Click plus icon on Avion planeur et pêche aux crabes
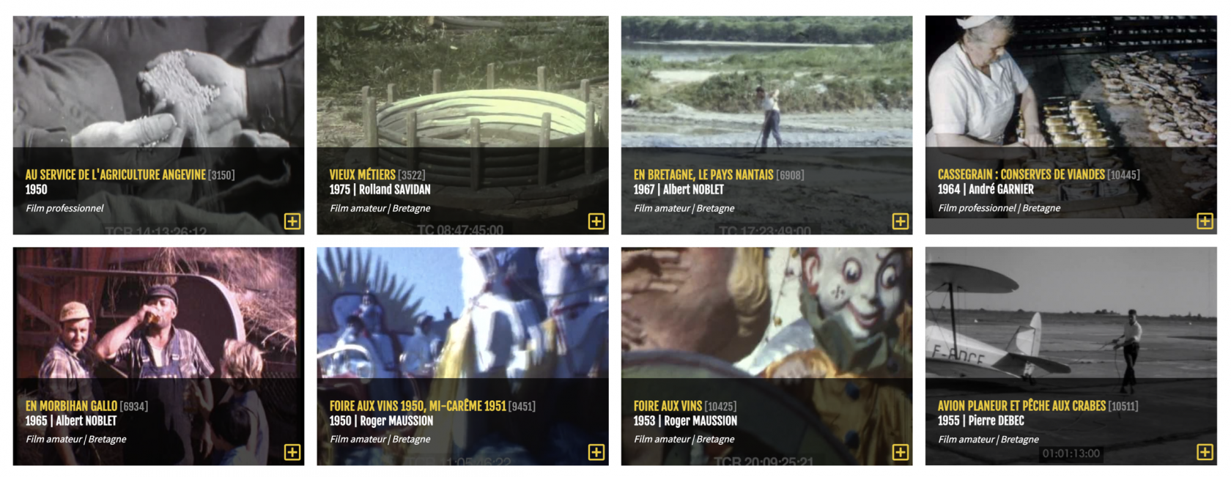This screenshot has height=477, width=1231. (x=1205, y=452)
